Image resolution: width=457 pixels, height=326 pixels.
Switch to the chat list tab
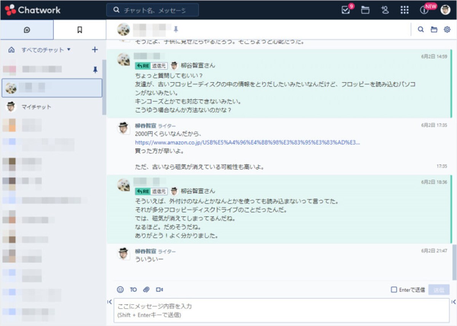(27, 30)
